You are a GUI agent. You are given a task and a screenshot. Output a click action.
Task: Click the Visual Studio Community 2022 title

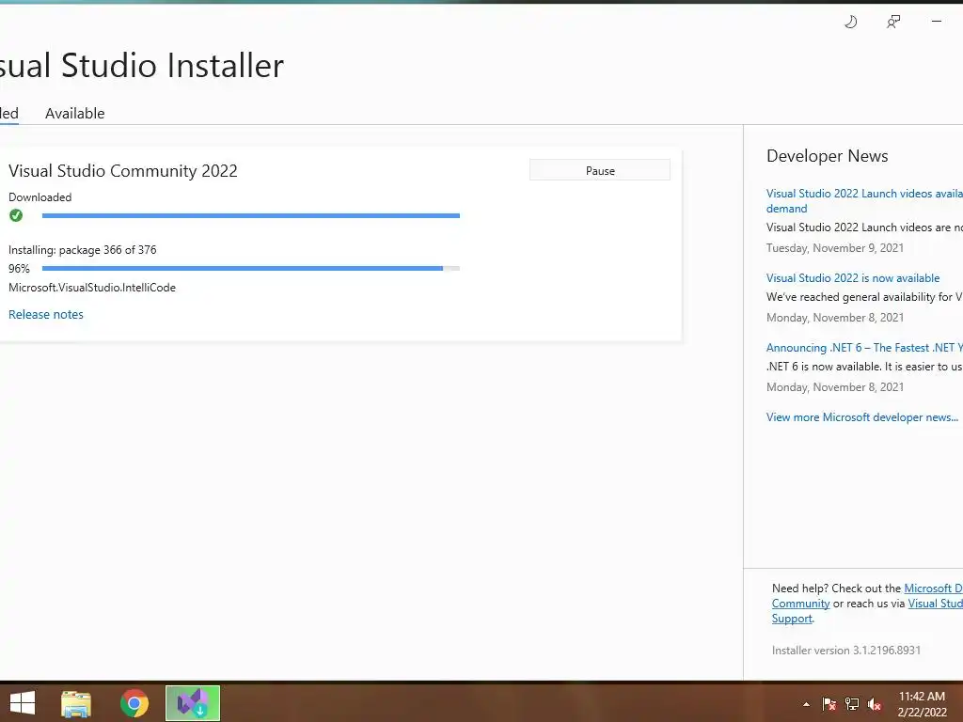(123, 171)
